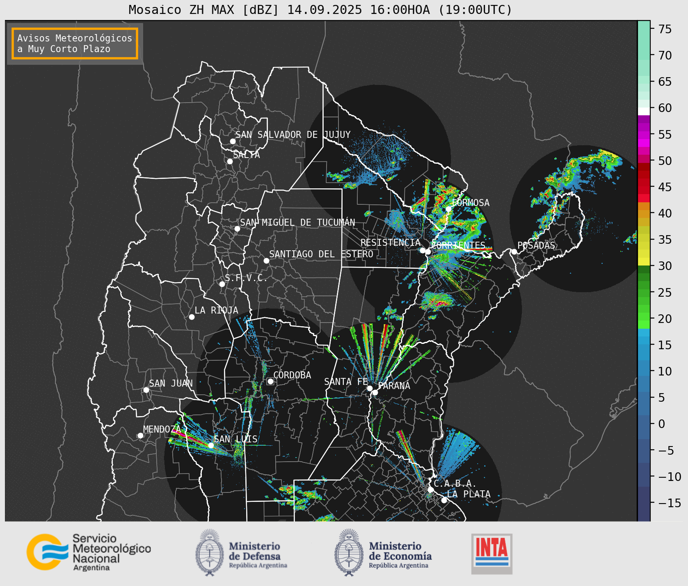688x586 pixels.
Task: Select the Santiago del Estero marker dot
Action: point(266,261)
